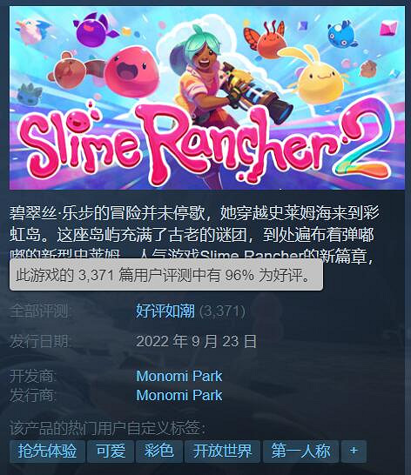This screenshot has height=475, width=411.
Task: Open the 好评如潮 review summary
Action: pos(165,311)
